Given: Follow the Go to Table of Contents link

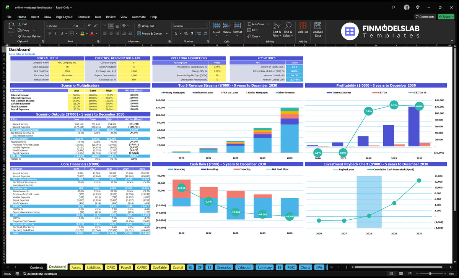Looking at the screenshot, I should [22, 54].
